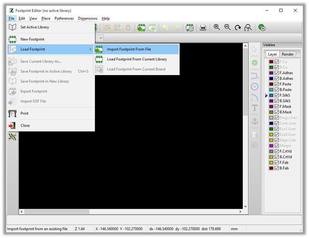Image resolution: width=309 pixels, height=238 pixels.
Task: Click the New Footprint icon in File menu
Action: click(x=12, y=39)
